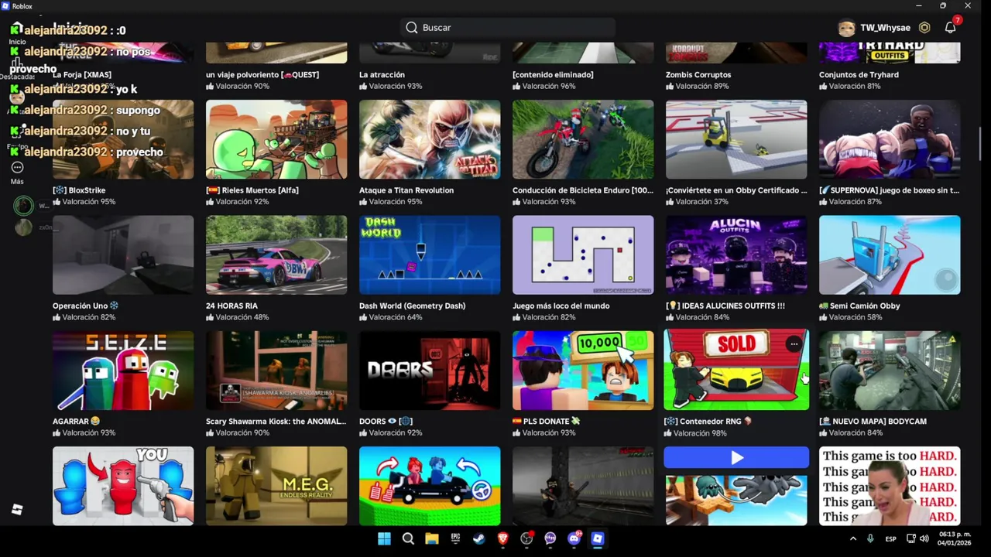Click the Buscar search field
Viewport: 991px width, 557px height.
(x=508, y=28)
